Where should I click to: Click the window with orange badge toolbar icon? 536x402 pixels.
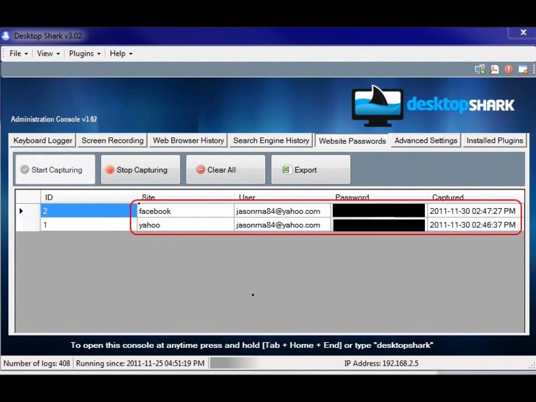523,69
